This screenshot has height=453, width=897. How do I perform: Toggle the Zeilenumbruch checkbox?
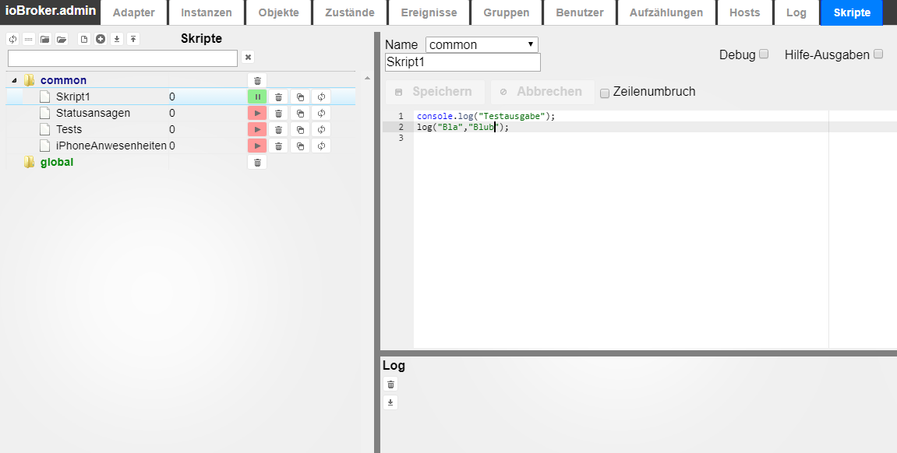(605, 93)
